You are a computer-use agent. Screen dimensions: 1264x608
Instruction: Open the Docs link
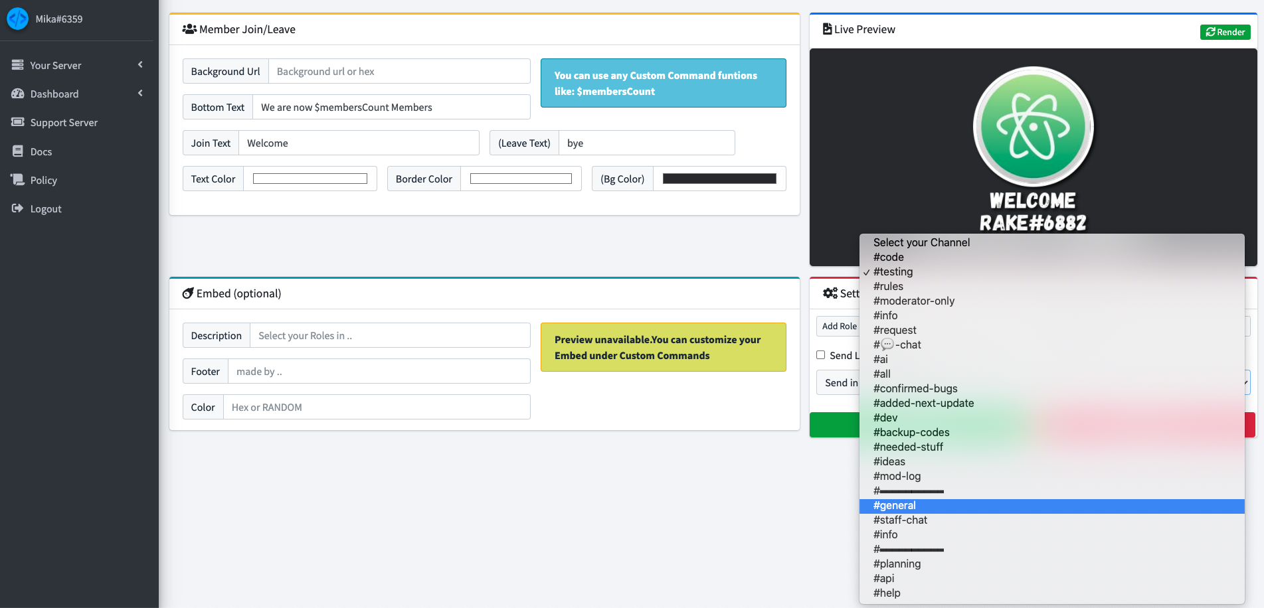tap(41, 151)
